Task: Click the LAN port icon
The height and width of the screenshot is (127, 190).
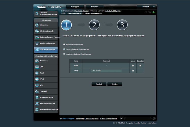Action: tap(37, 67)
